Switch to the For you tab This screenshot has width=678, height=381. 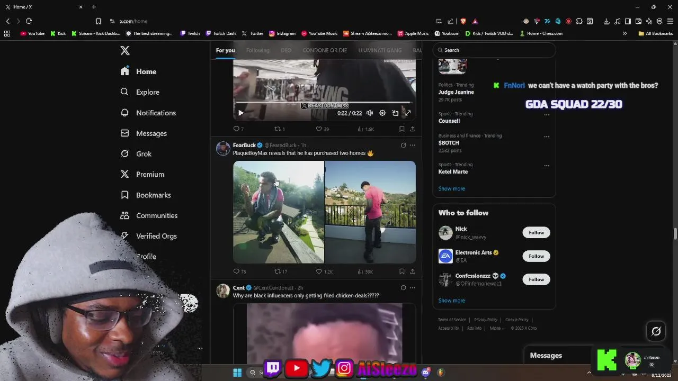click(225, 50)
